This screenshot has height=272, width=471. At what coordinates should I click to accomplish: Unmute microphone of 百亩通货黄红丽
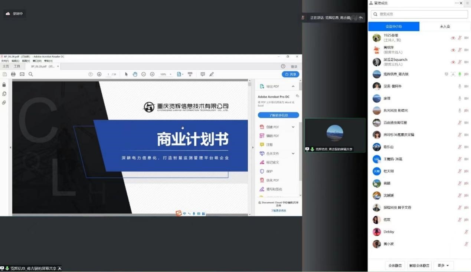click(x=459, y=123)
